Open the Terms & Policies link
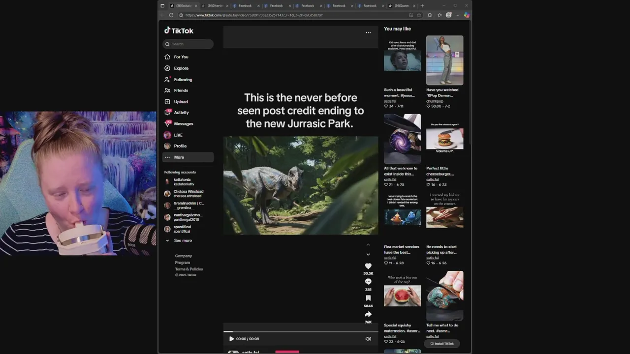This screenshot has height=354, width=630. [x=189, y=269]
